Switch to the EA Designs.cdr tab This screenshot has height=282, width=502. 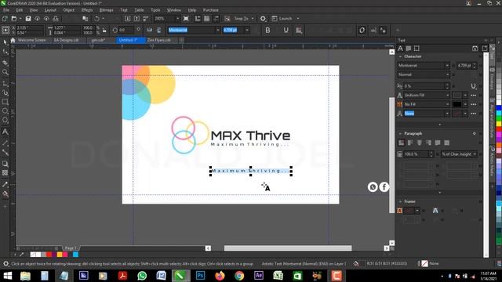[66, 40]
